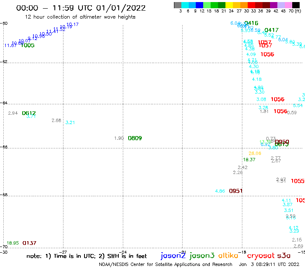Select the blue "jason2" satellite label
Viewport: 305px width, 268px height.
[173, 256]
